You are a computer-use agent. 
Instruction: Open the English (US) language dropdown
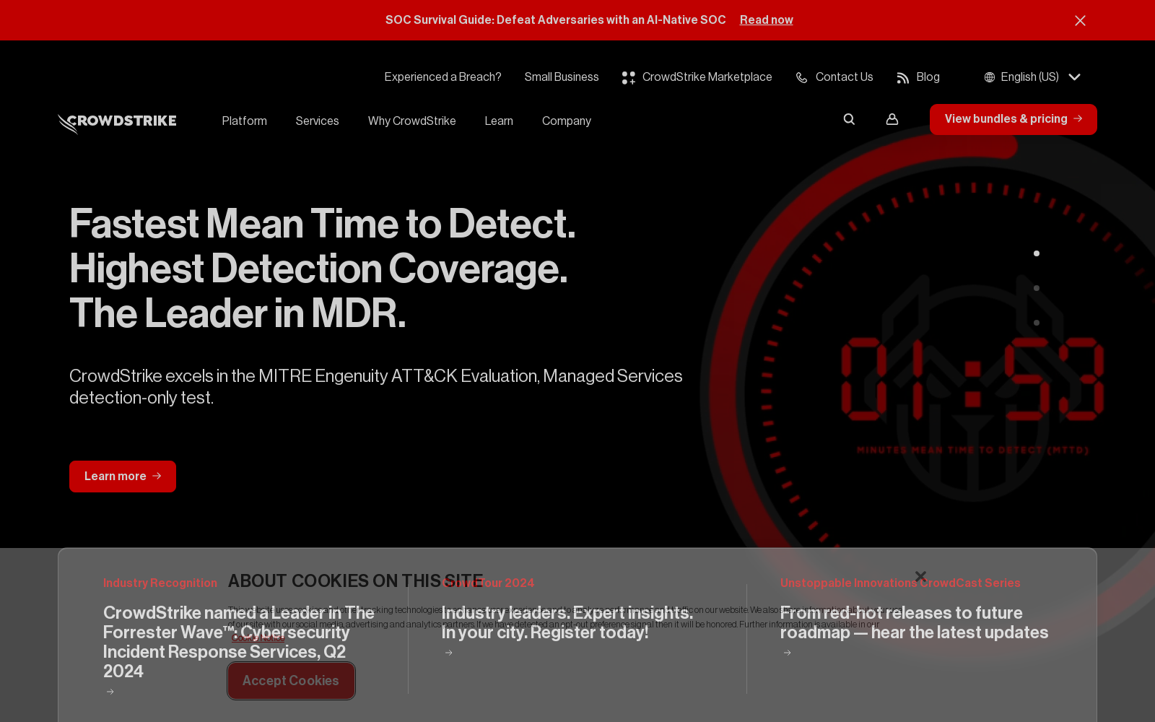pyautogui.click(x=1032, y=77)
